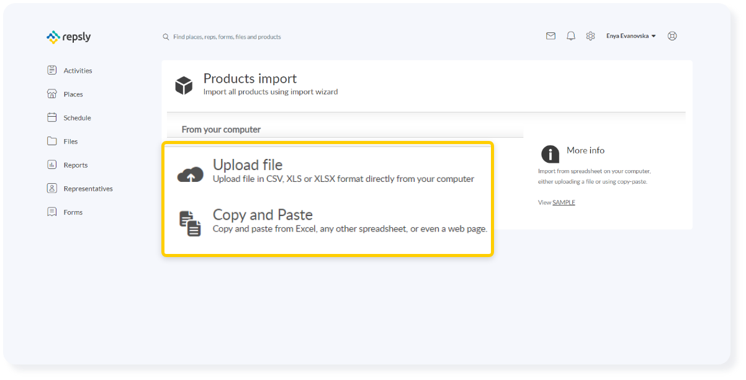This screenshot has height=380, width=746.
Task: Click the search magnifier icon
Action: 166,37
